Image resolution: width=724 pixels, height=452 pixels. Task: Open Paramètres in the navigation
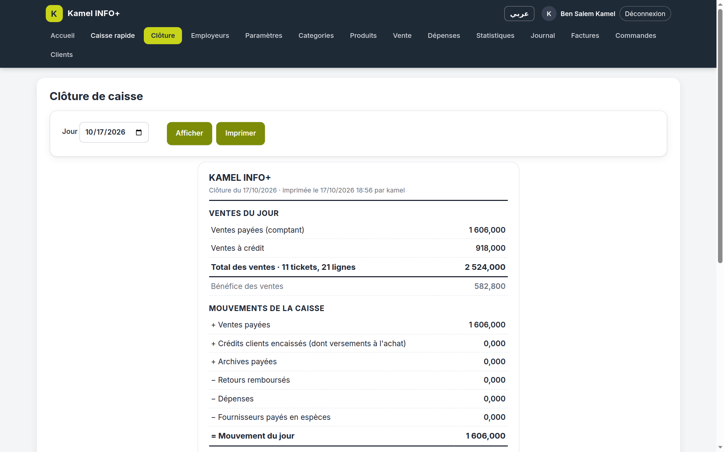pos(264,35)
